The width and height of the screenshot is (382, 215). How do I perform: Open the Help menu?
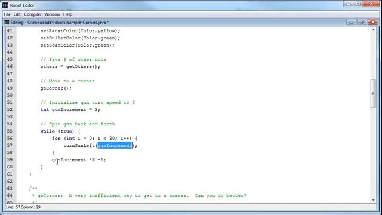(x=67, y=14)
